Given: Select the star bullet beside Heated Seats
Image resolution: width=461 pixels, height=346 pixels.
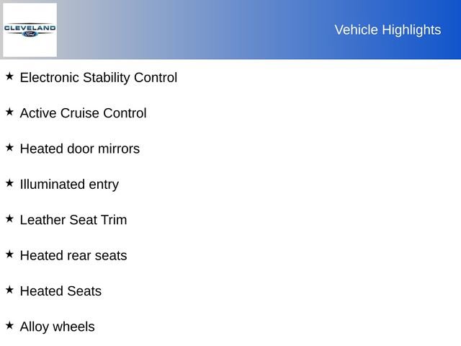Looking at the screenshot, I should pyautogui.click(x=9, y=290).
